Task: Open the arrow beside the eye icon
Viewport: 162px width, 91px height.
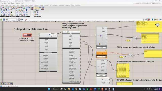Action: [x=24, y=19]
